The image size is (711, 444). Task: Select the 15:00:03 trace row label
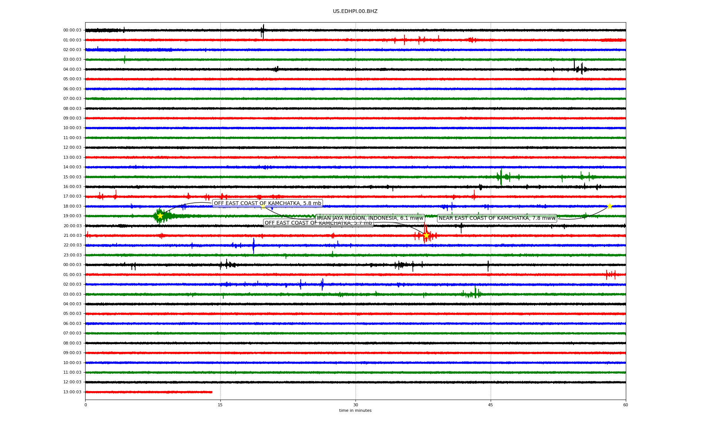pyautogui.click(x=72, y=177)
